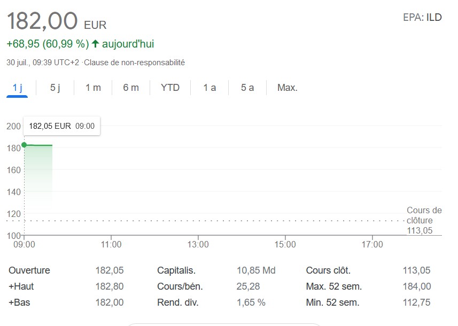The image size is (458, 326).
Task: Click the Ouverture row label
Action: (x=29, y=270)
